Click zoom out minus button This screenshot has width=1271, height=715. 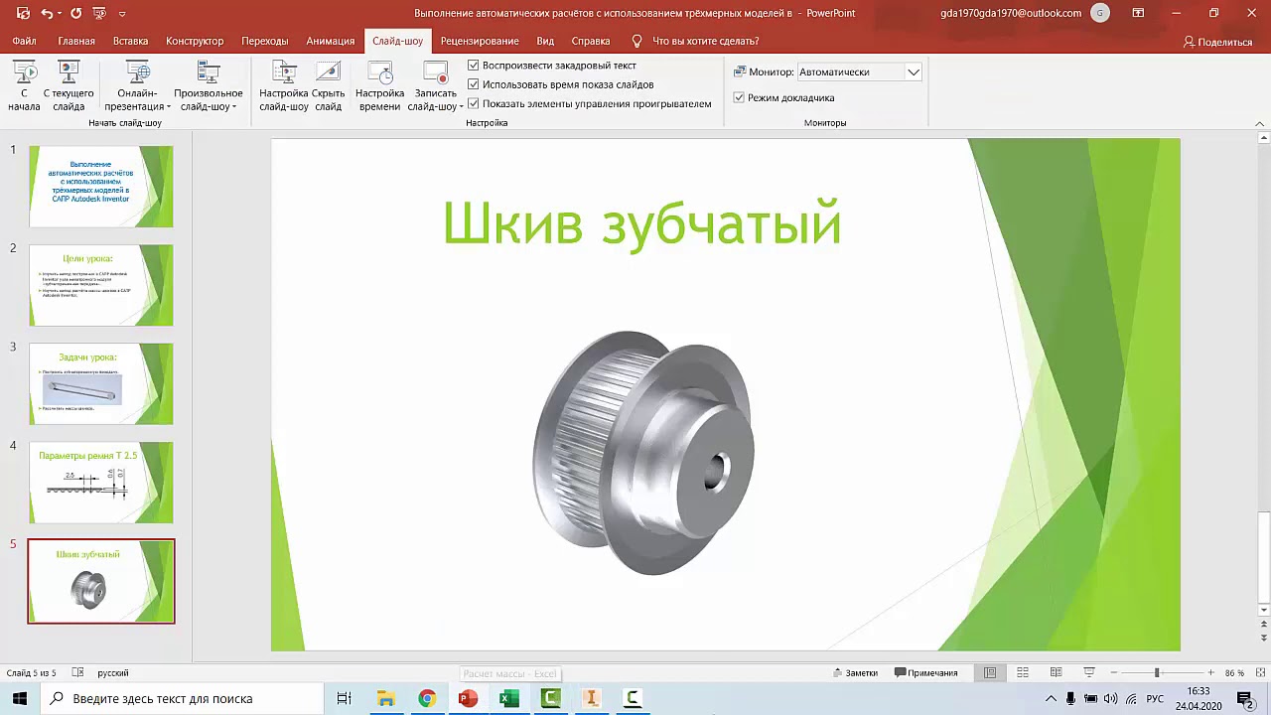1113,672
